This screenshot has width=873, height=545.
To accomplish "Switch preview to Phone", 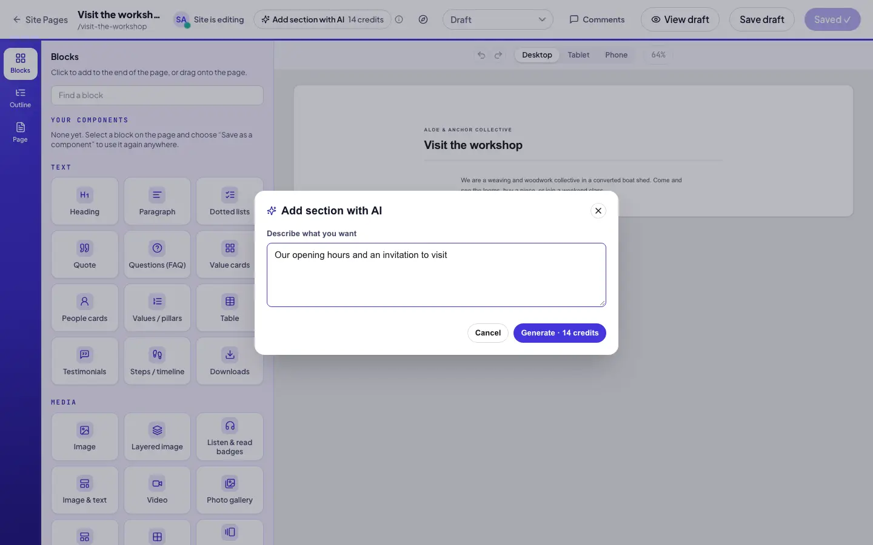I will pos(616,55).
